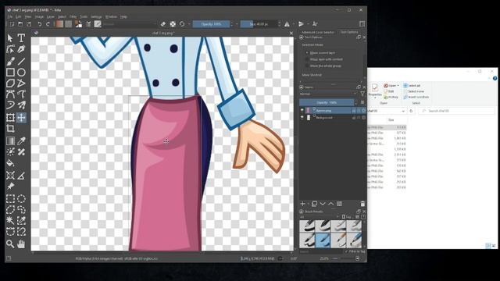Open the Explorer address path dropdown
The width and height of the screenshot is (500, 281).
click(403, 111)
